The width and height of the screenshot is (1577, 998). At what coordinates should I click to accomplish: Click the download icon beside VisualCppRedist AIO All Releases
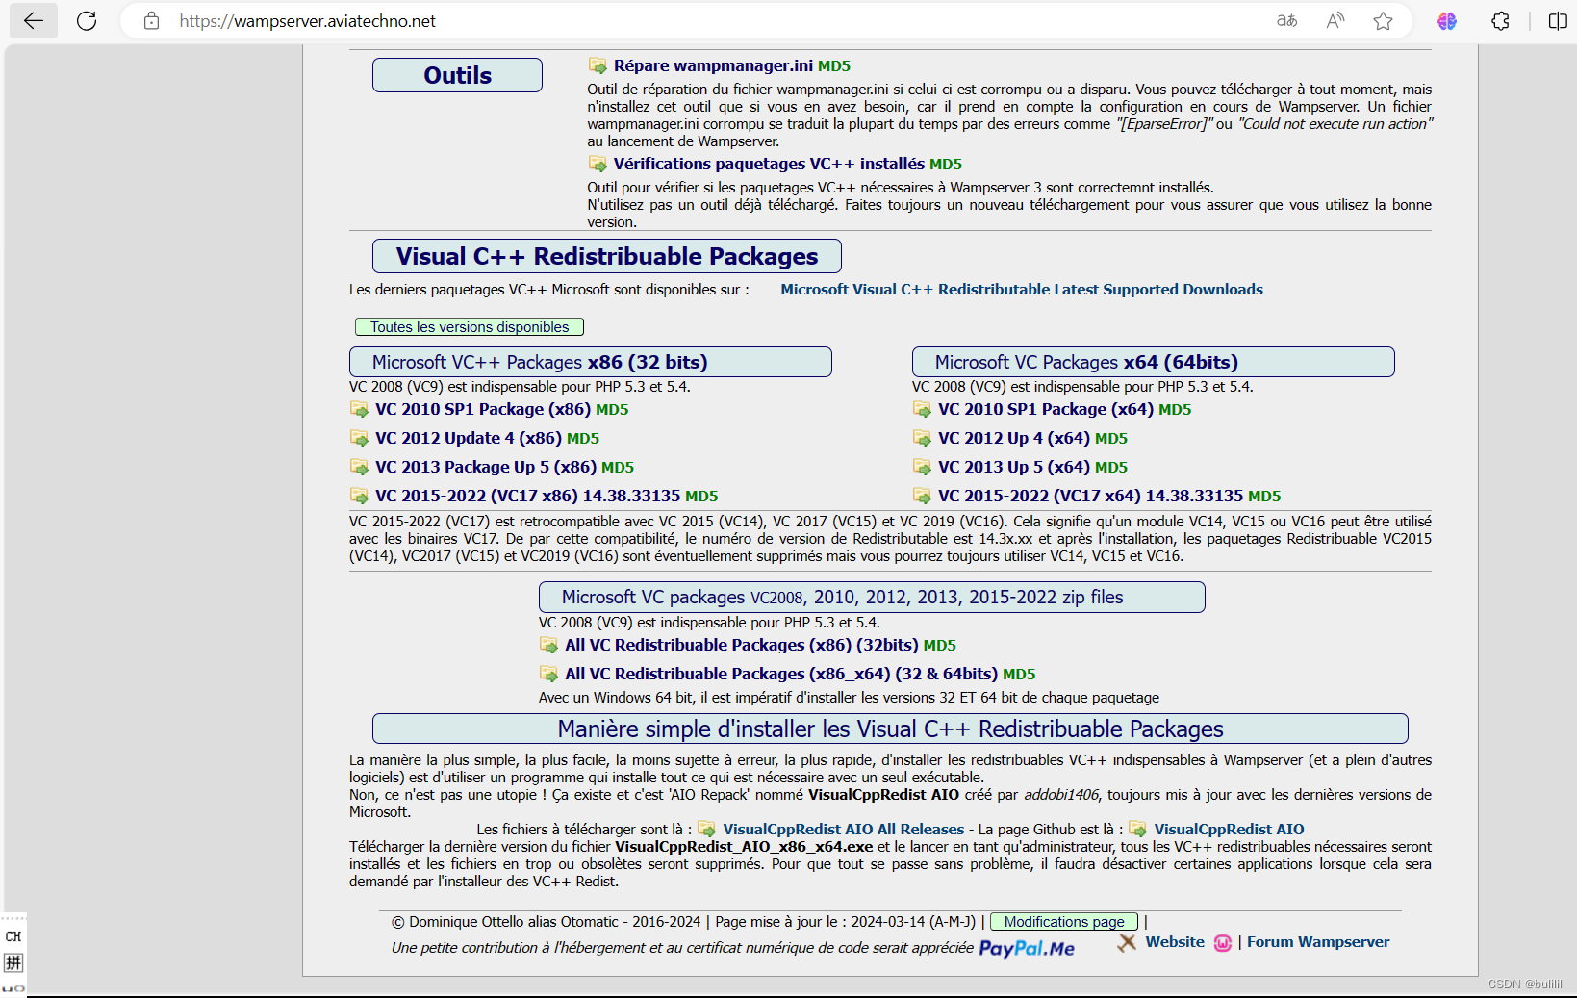[x=708, y=829]
